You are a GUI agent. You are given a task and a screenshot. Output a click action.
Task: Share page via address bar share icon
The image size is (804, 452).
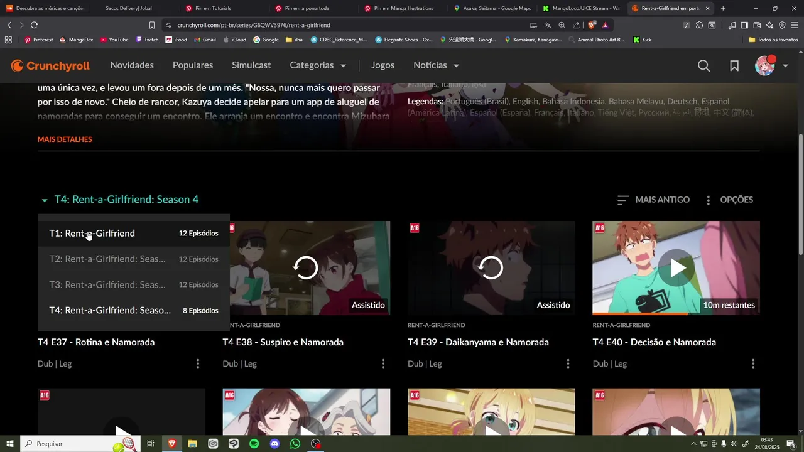point(576,25)
